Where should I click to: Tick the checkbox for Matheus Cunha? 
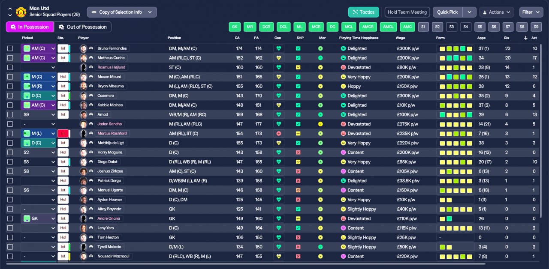[x=10, y=58]
